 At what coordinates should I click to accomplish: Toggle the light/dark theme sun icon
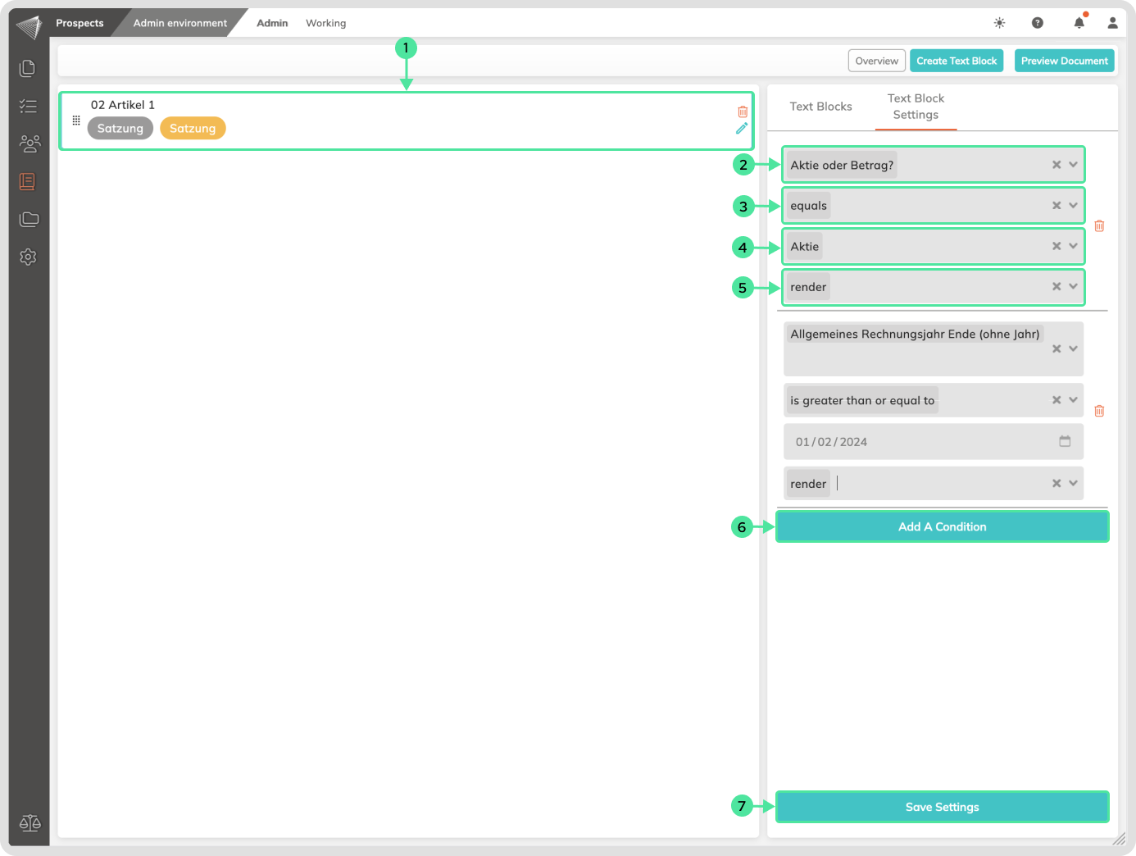pyautogui.click(x=999, y=23)
